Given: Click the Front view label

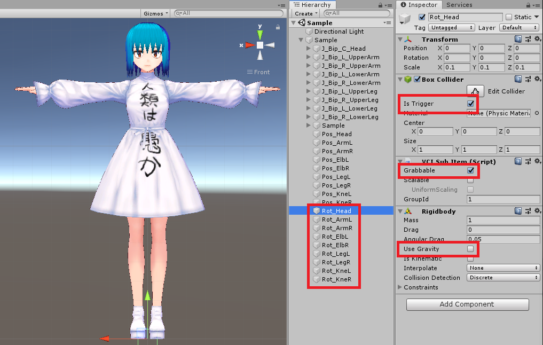Looking at the screenshot, I should tap(262, 72).
